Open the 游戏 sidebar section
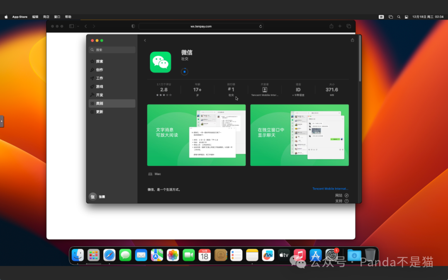 point(112,87)
